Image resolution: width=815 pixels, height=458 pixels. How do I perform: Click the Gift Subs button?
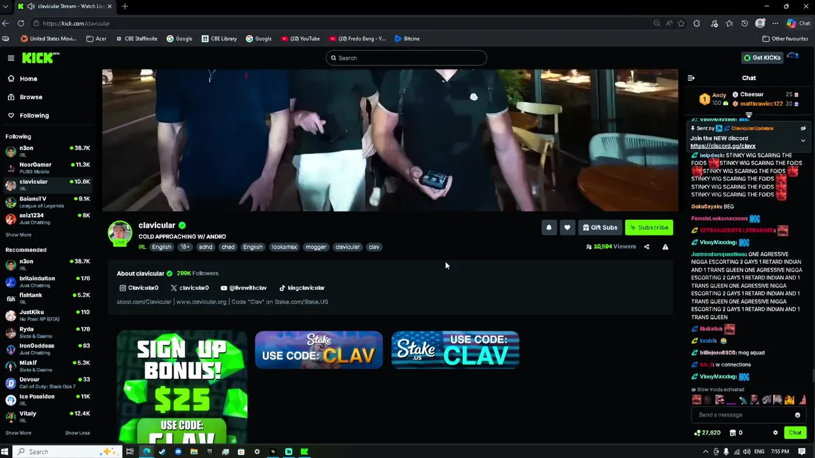click(x=600, y=228)
